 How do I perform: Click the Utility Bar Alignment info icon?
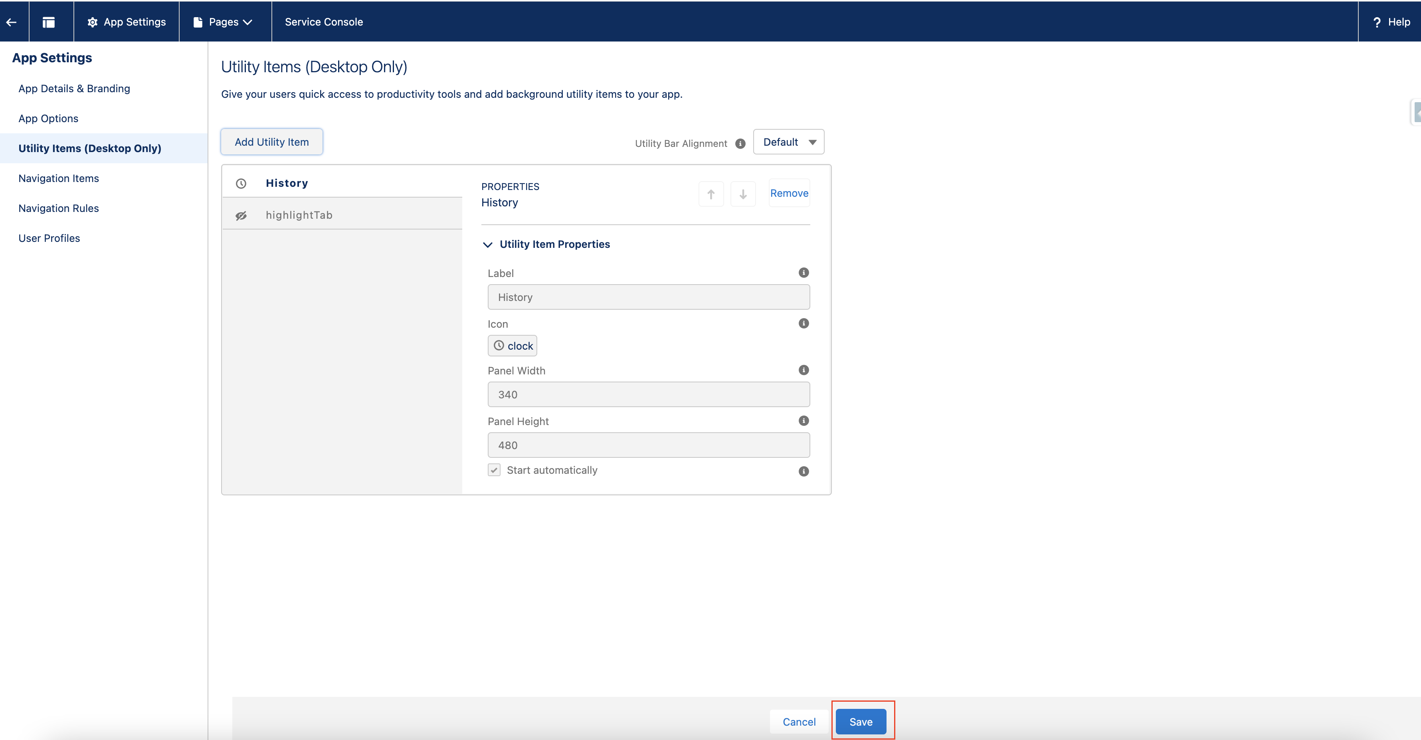[x=740, y=143]
